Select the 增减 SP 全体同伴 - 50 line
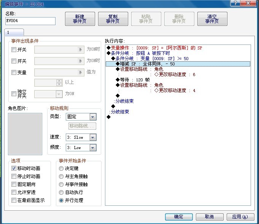 [178, 64]
